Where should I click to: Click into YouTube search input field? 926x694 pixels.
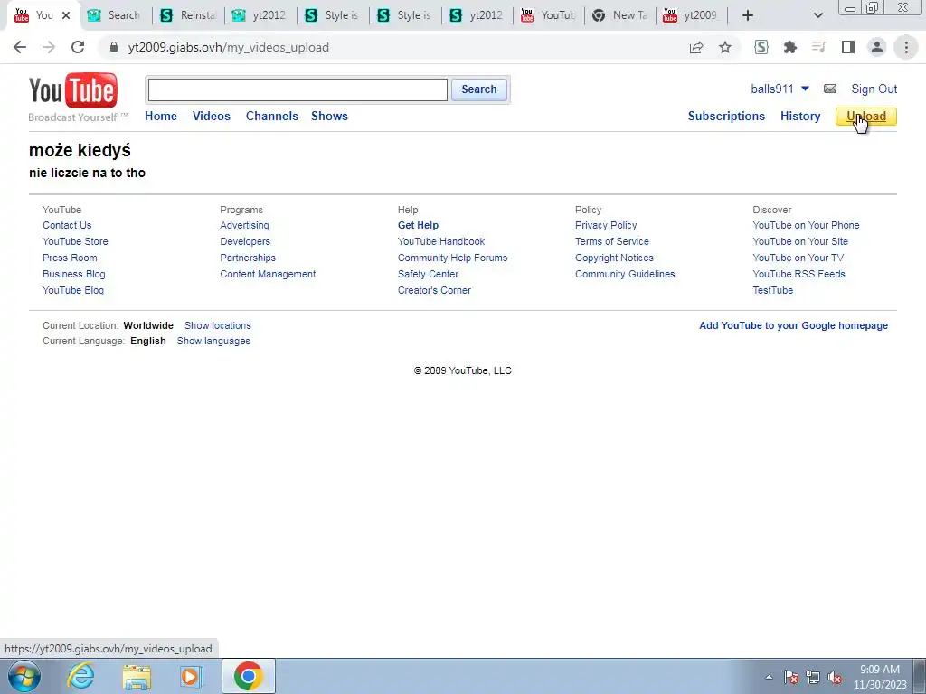point(298,89)
